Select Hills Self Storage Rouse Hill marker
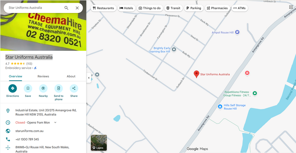This screenshot has width=296, height=153. click(220, 107)
